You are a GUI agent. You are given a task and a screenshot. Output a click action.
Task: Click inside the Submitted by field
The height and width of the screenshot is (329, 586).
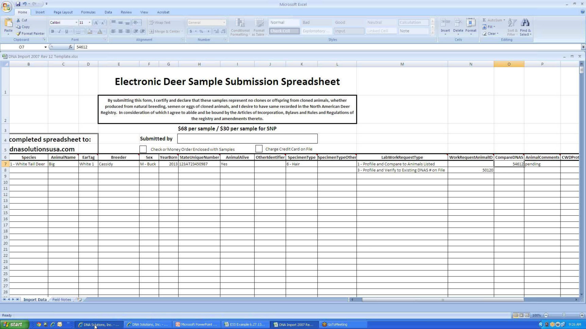[247, 138]
